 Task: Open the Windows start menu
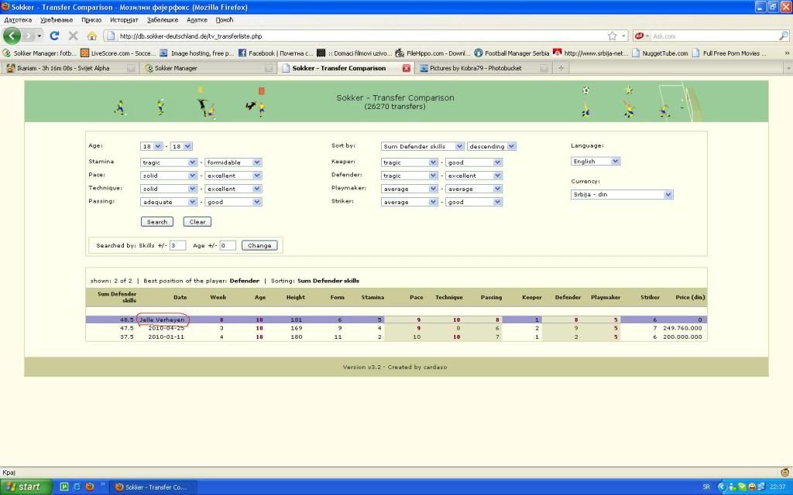pos(26,487)
